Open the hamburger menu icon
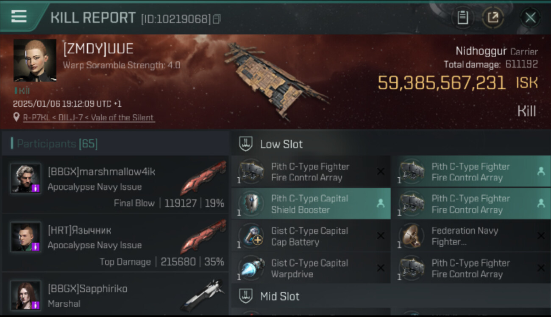This screenshot has width=551, height=317. (x=19, y=16)
